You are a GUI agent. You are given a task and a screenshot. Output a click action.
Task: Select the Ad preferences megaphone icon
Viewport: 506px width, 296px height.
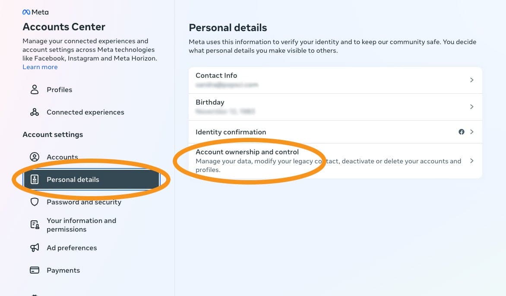(x=35, y=248)
